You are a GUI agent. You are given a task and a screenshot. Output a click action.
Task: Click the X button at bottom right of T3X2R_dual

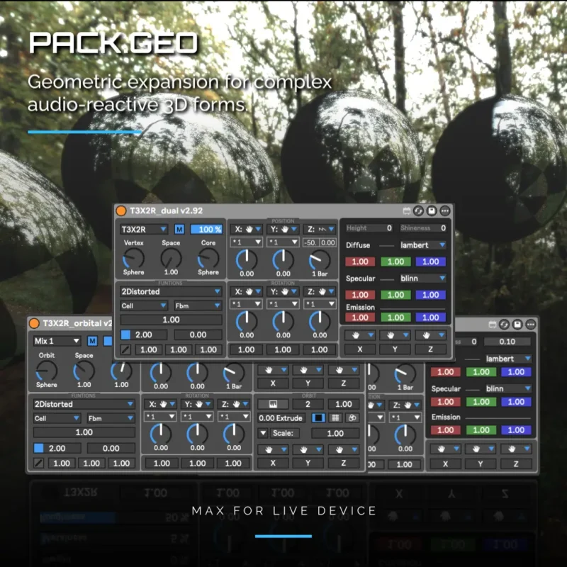[x=360, y=349]
